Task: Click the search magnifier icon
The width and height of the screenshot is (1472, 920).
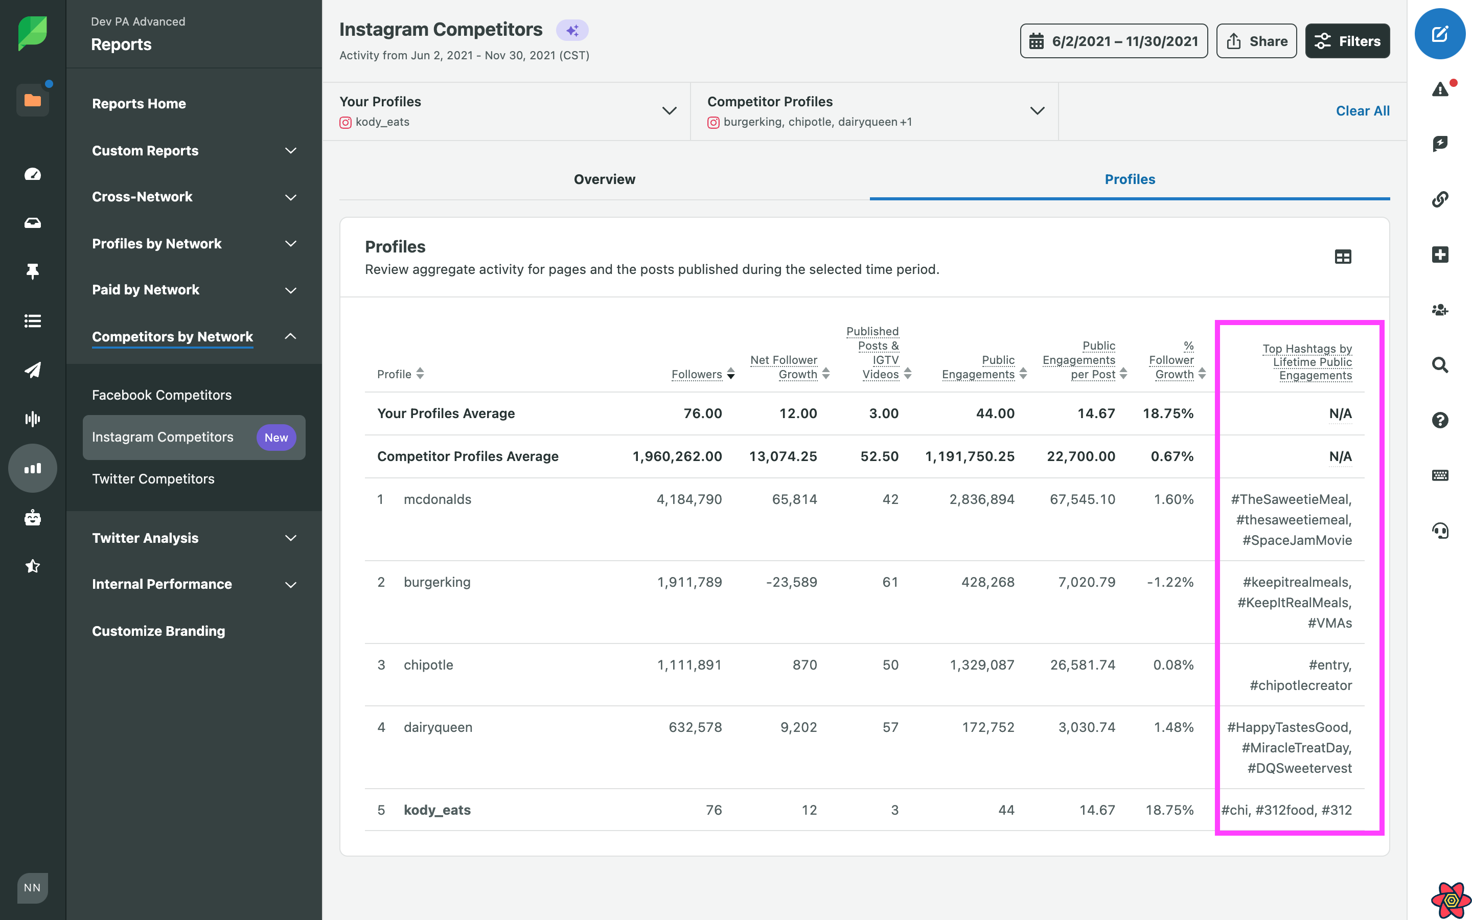Action: pos(1440,365)
